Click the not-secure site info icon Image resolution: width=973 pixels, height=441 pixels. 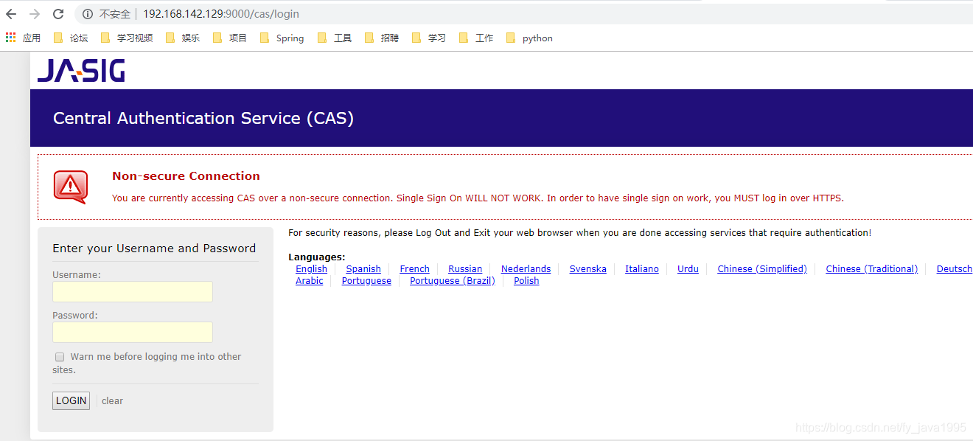[x=88, y=14]
